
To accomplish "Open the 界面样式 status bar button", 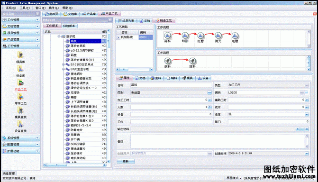I will point(234,178).
